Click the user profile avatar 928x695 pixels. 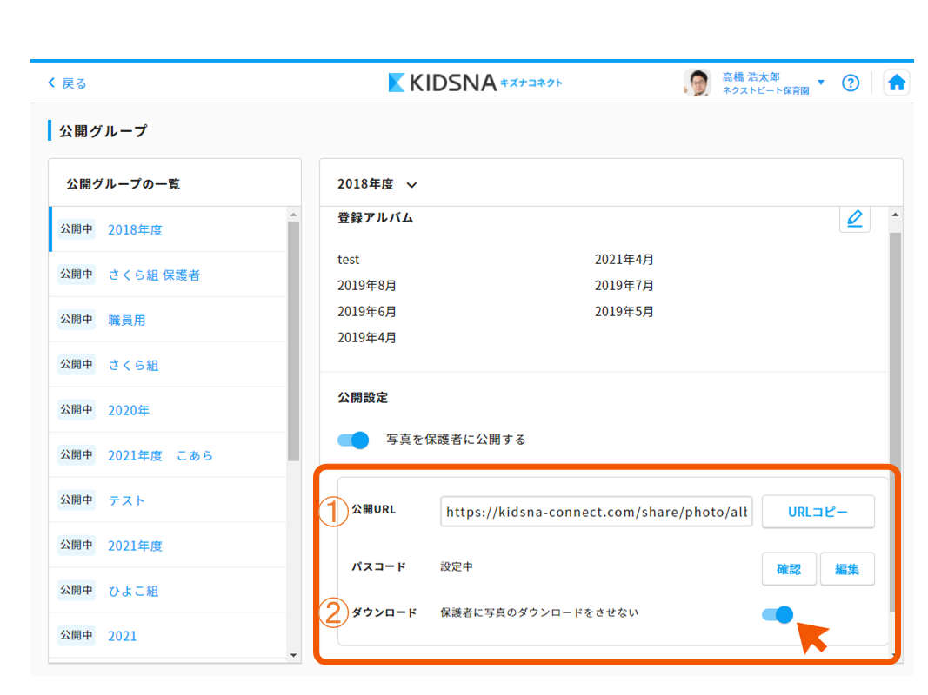[x=697, y=83]
